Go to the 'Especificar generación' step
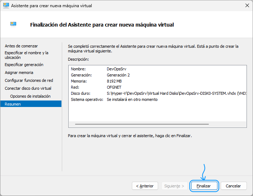This screenshot has height=196, width=253. [24, 65]
